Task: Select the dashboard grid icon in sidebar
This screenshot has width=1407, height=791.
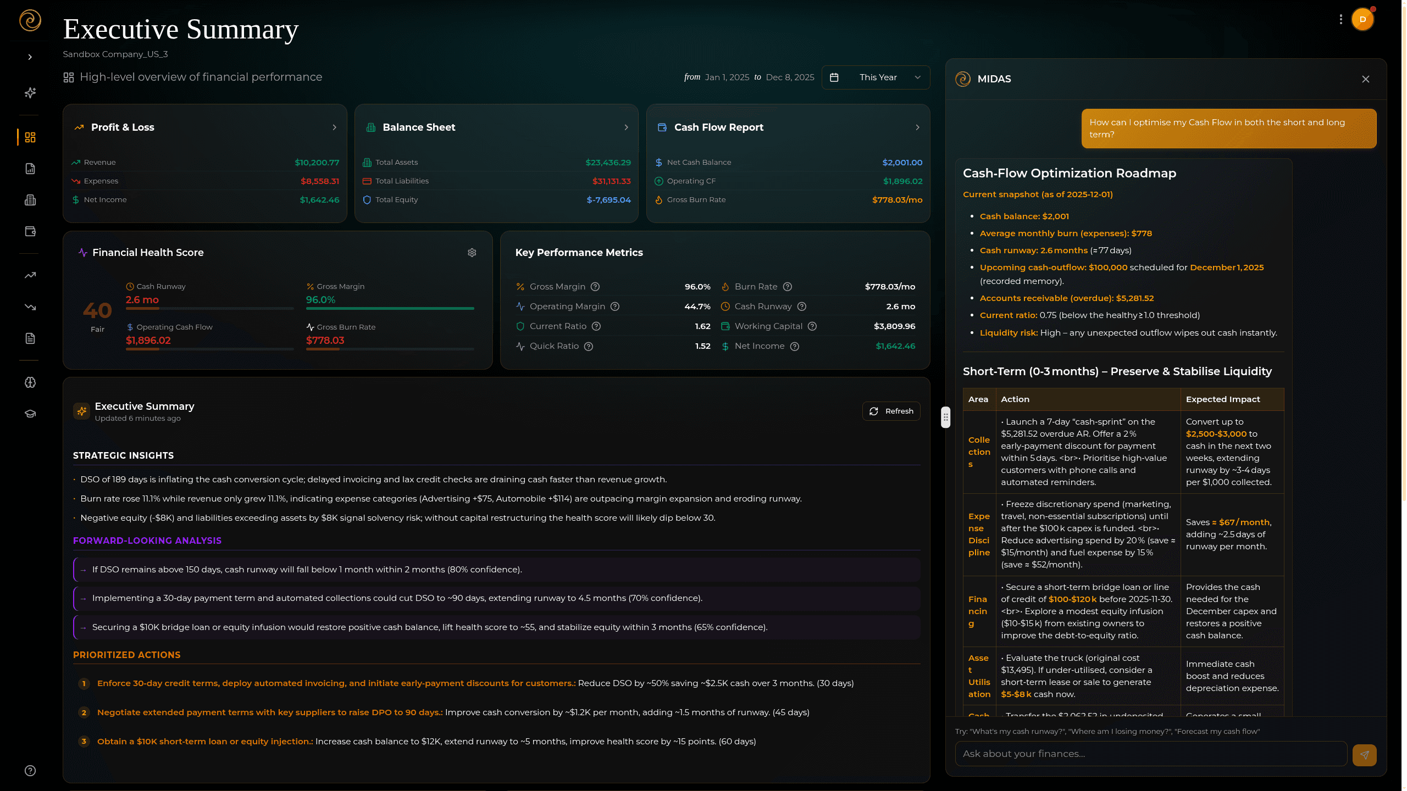Action: coord(30,137)
